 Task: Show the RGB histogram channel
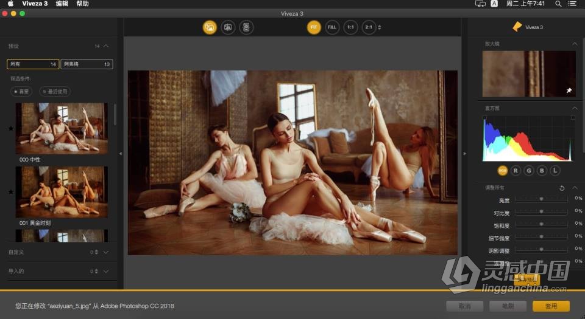coord(503,170)
